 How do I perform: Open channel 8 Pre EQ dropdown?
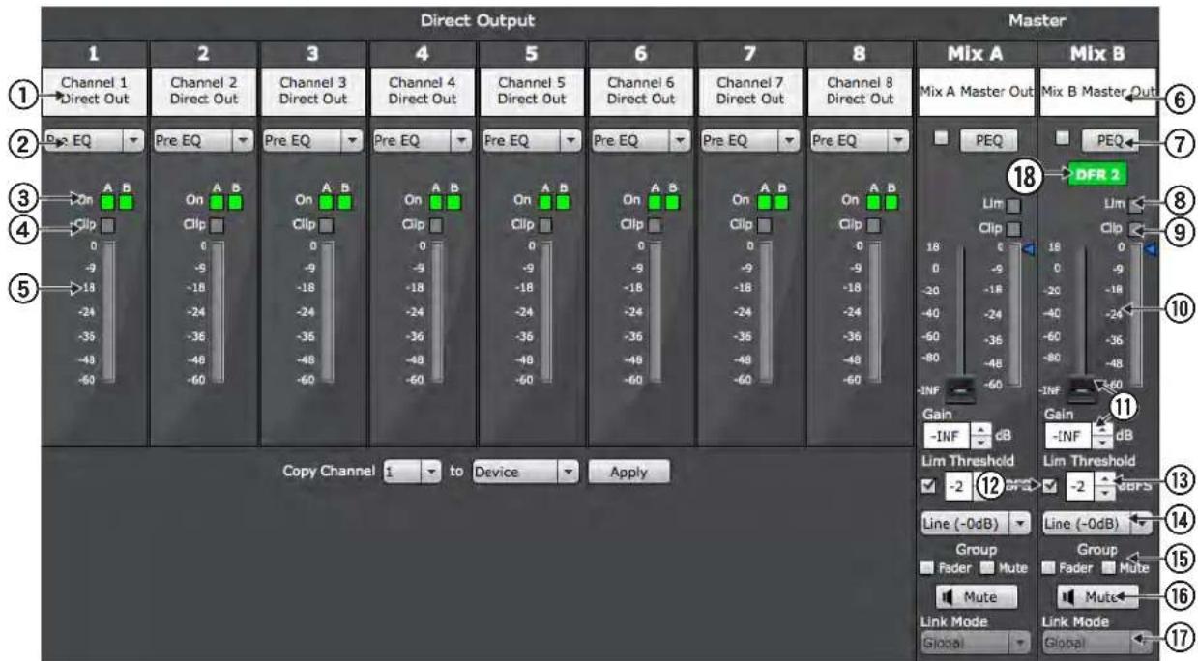(861, 142)
